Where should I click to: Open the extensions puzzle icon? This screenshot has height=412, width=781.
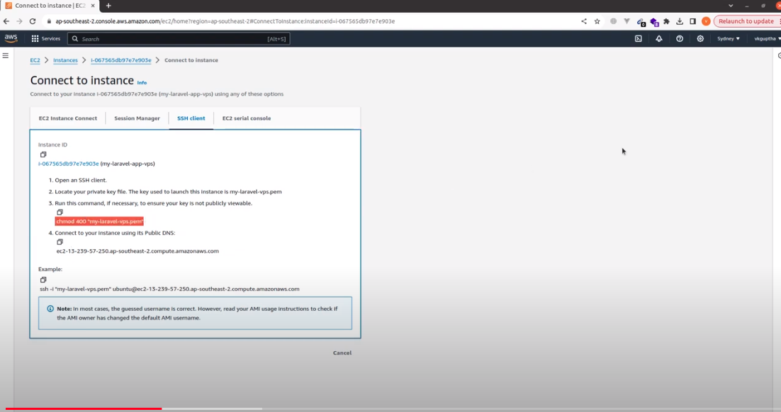point(666,21)
